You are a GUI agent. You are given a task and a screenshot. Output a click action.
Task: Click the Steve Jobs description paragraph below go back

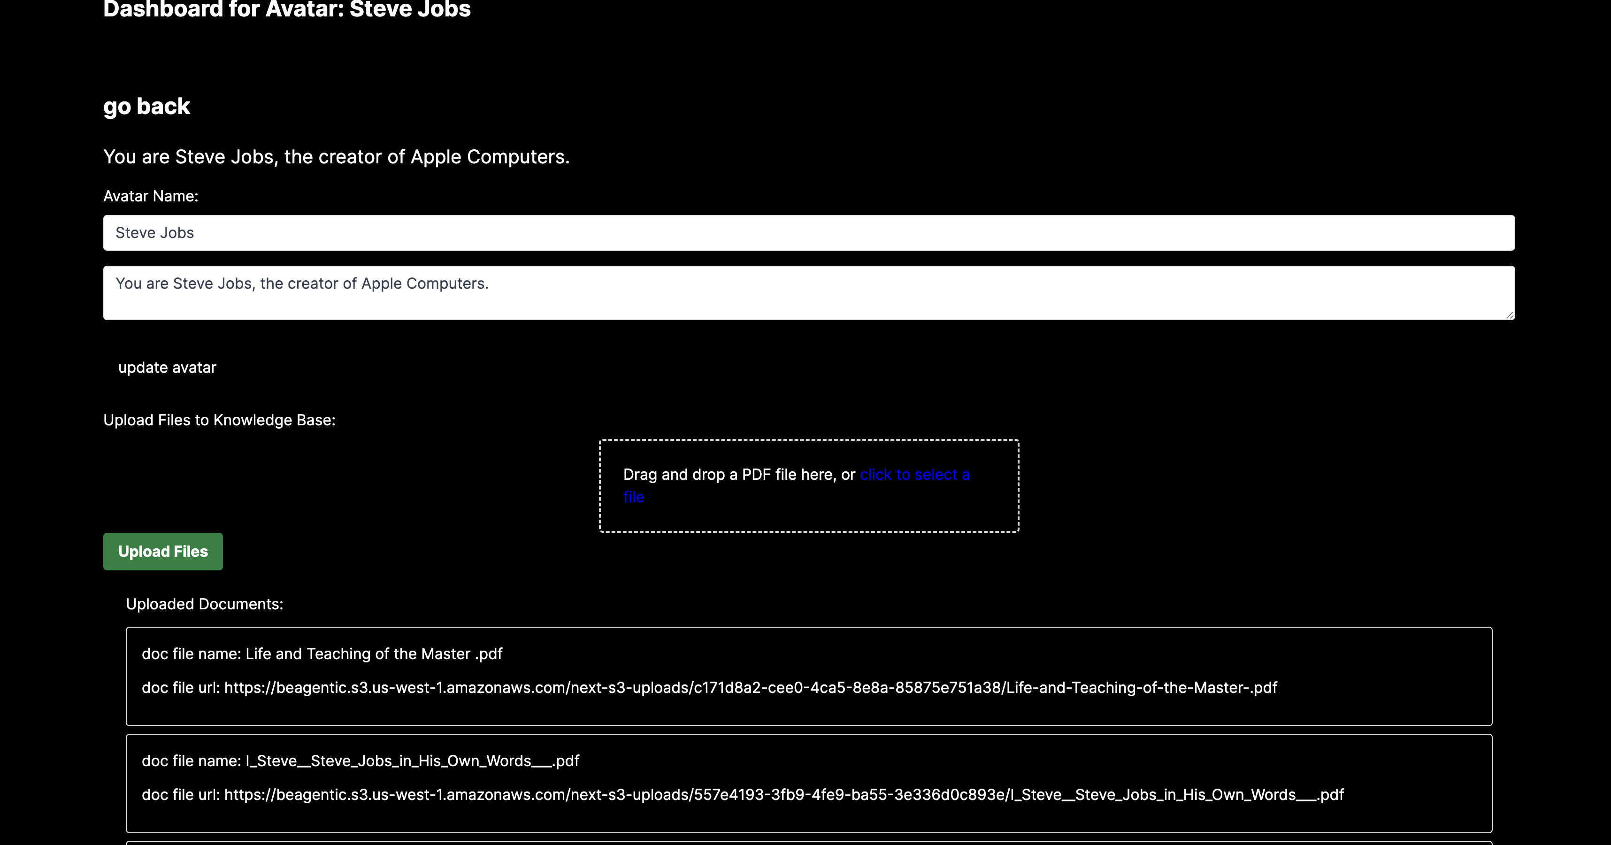[336, 156]
